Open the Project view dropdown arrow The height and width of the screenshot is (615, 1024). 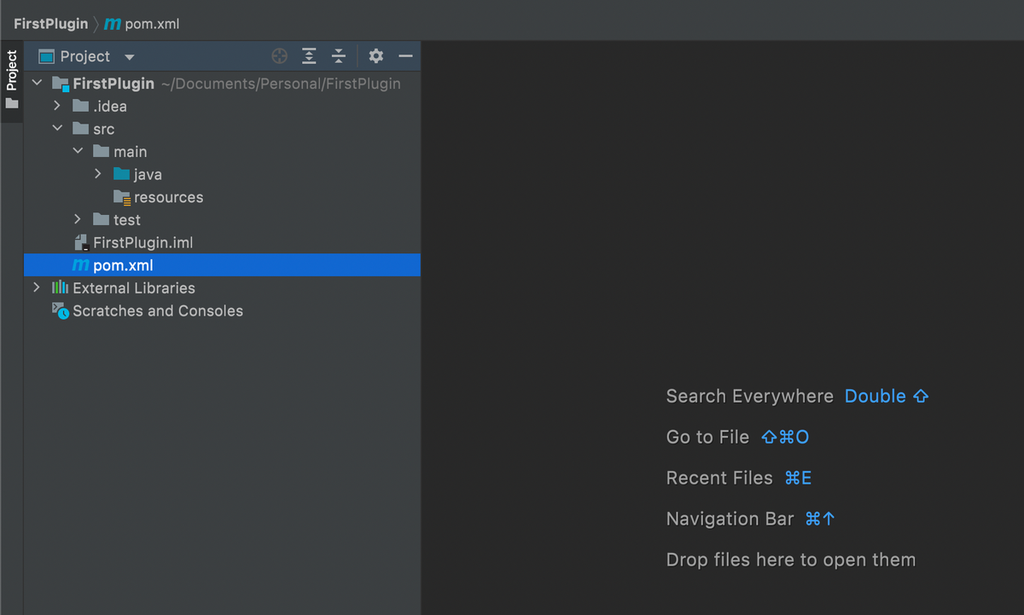pos(130,57)
